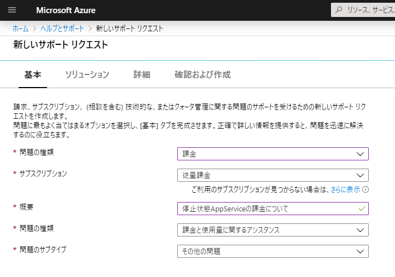Viewport: 395px width, 277px height.
Task: Go to ヘルプとサポート breadcrumb
Action: [62, 28]
